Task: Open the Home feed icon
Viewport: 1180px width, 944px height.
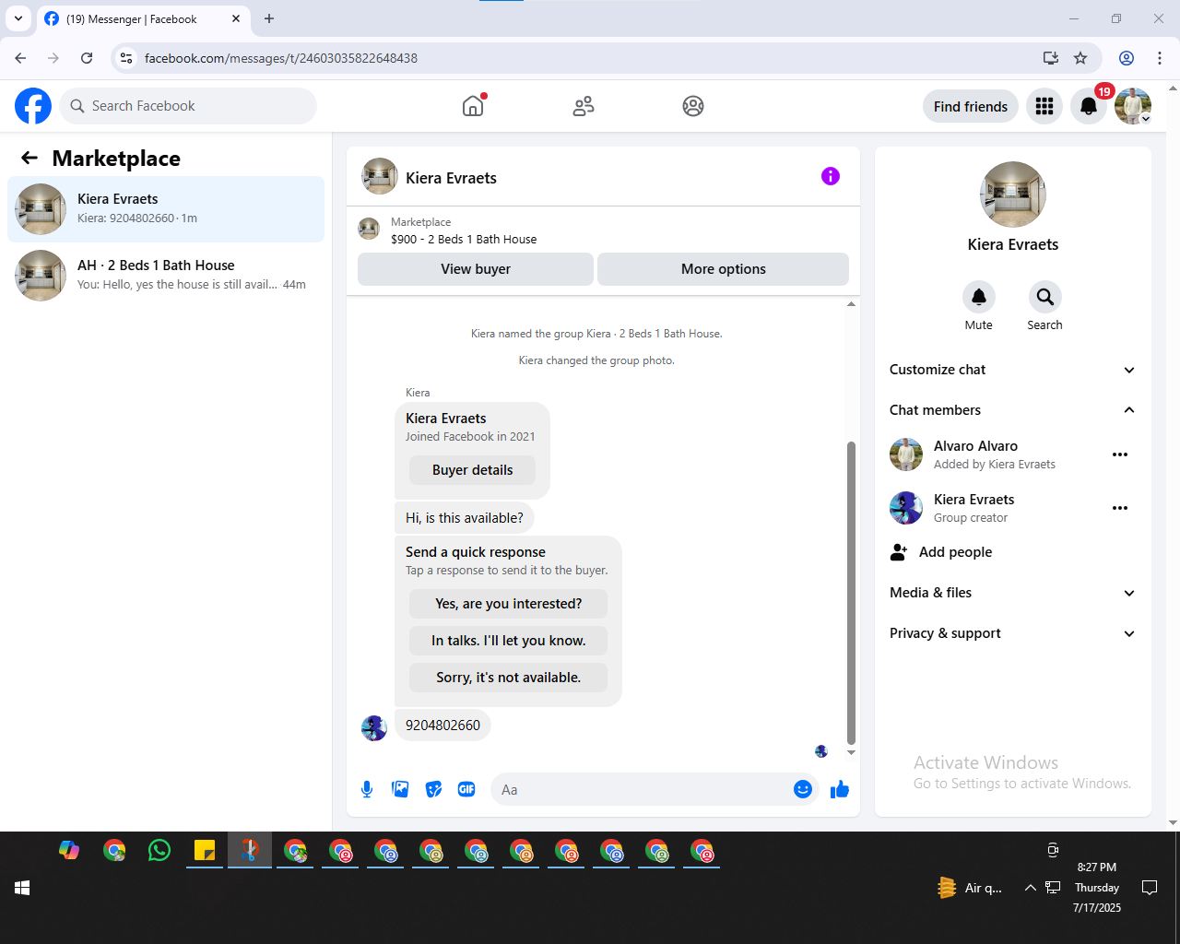Action: click(473, 106)
